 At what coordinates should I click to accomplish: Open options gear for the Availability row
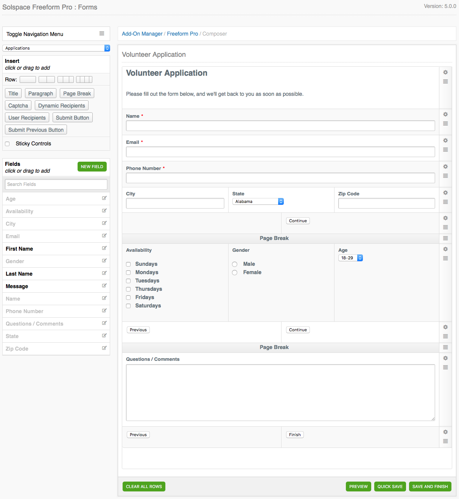445,249
